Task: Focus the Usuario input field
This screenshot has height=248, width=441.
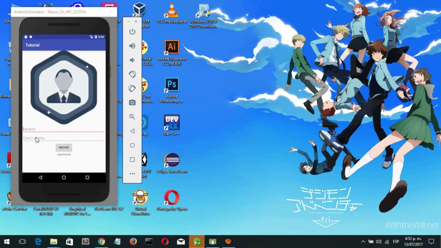Action: (x=64, y=129)
